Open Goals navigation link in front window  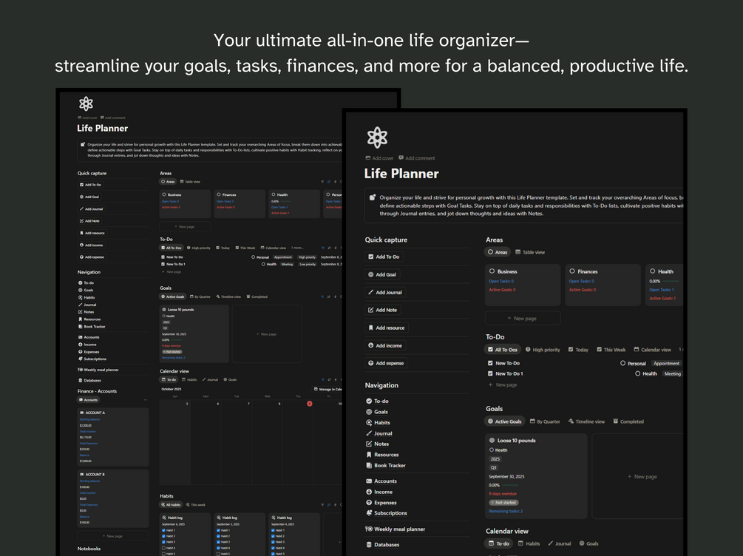377,412
